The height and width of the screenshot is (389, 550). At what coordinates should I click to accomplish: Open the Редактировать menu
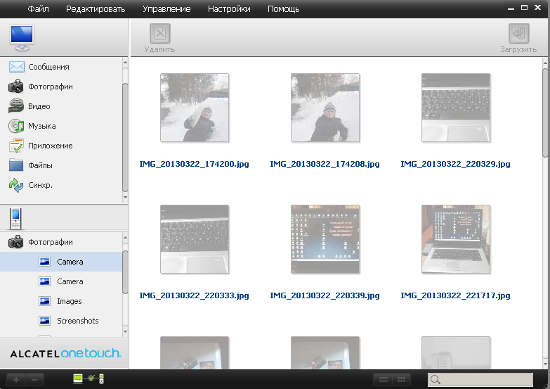coord(96,8)
